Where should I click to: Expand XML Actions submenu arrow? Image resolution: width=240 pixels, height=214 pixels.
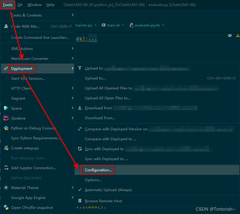tap(72, 48)
